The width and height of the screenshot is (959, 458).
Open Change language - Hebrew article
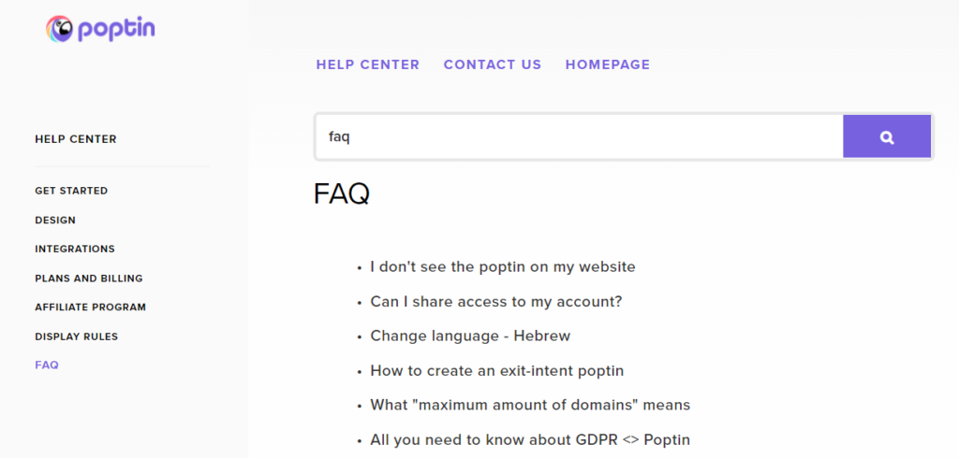click(470, 336)
